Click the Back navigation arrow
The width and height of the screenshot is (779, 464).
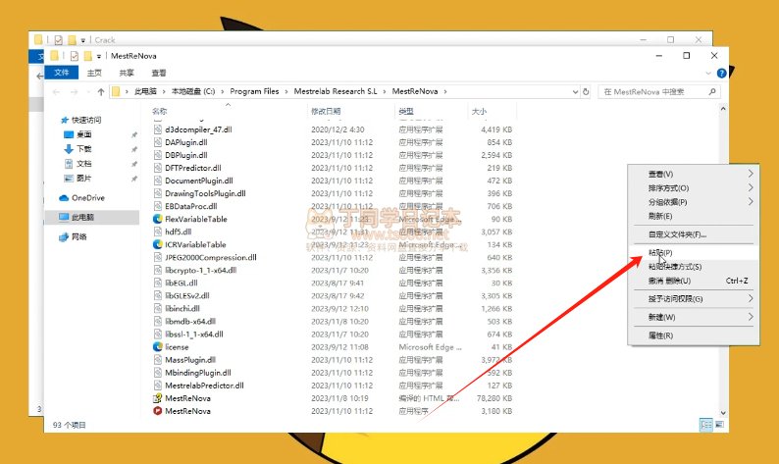(57, 91)
